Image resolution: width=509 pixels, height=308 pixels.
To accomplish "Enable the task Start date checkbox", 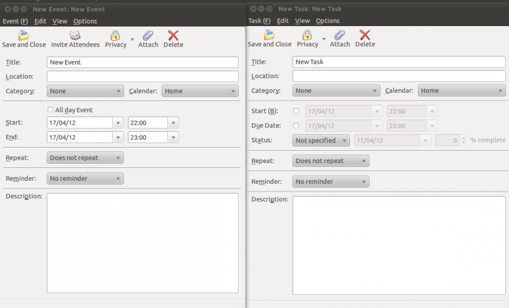I will (x=295, y=111).
